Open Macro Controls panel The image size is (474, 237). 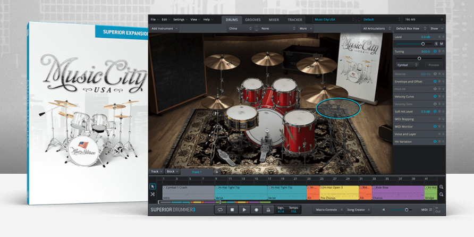(x=328, y=210)
